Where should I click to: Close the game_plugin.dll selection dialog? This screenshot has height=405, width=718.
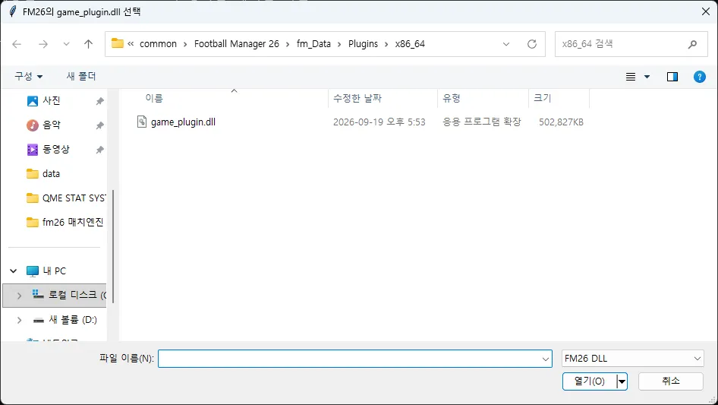tap(706, 11)
